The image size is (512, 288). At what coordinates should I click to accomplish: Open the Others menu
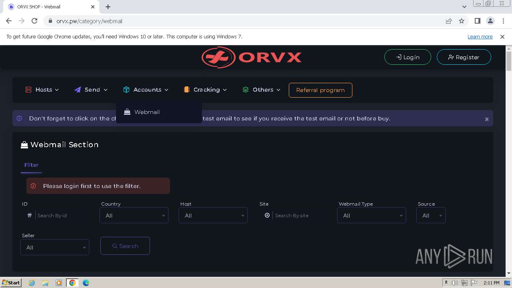(261, 90)
